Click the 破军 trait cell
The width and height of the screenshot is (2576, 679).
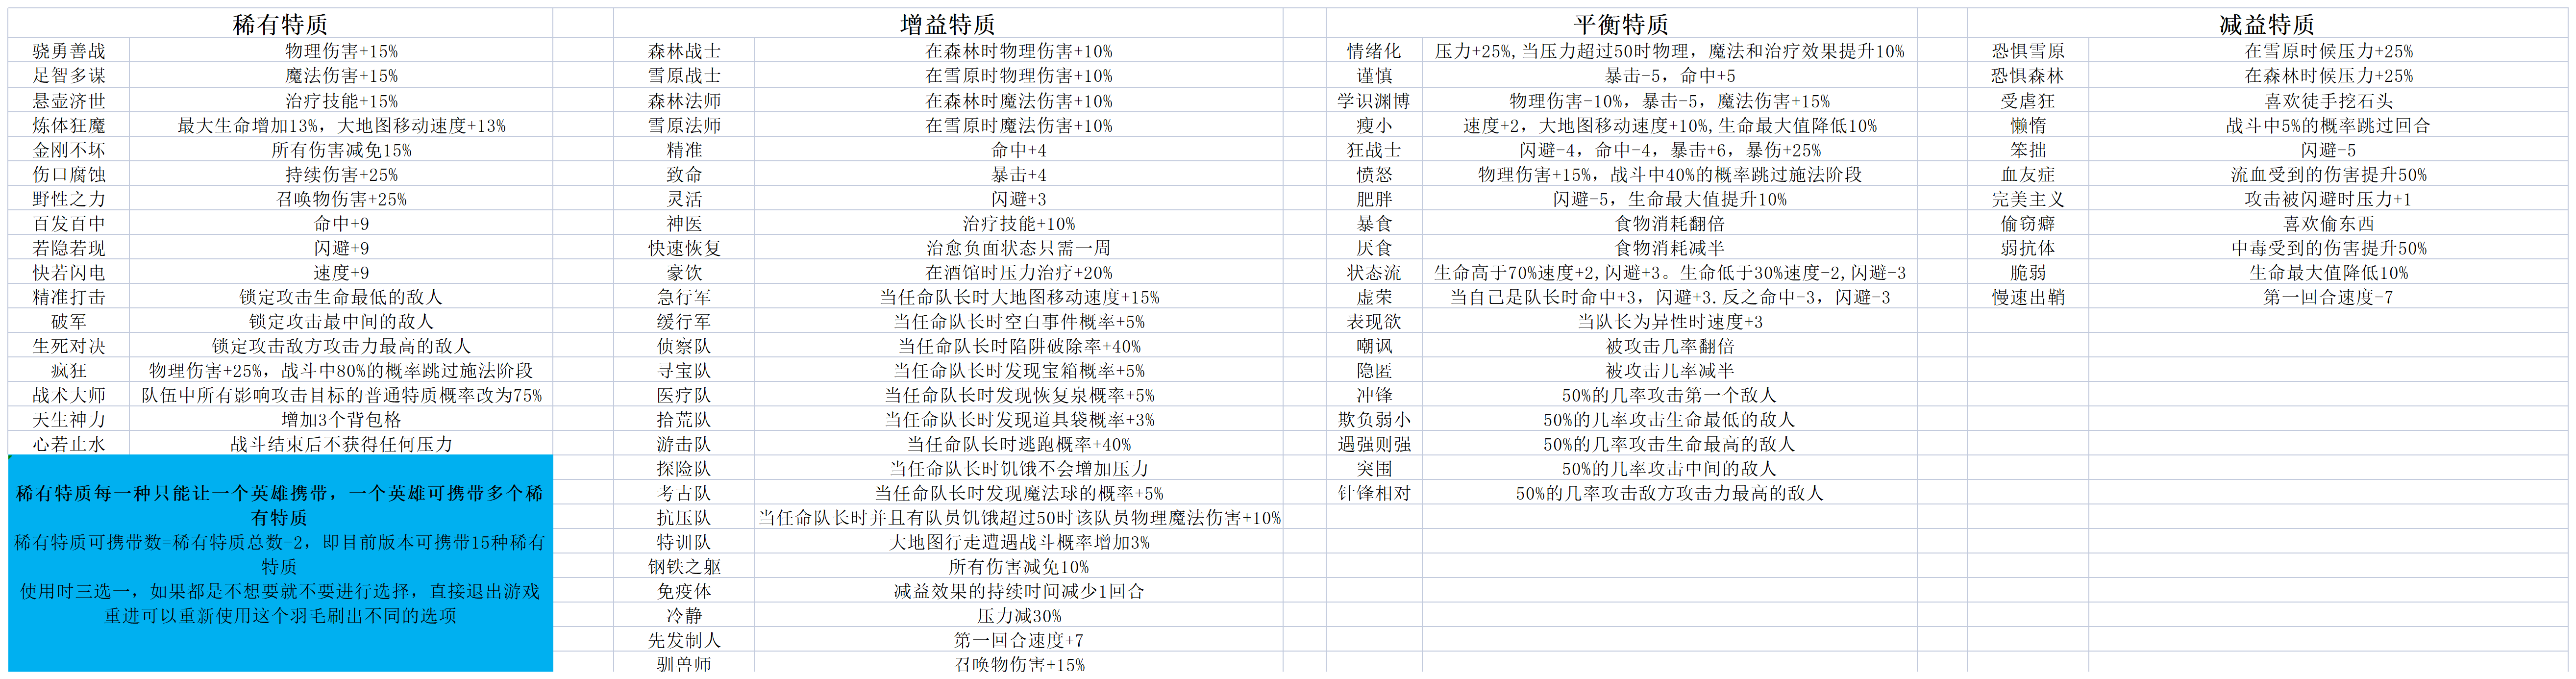tap(69, 321)
